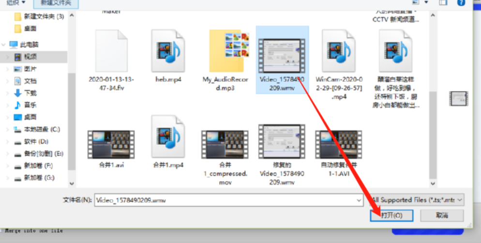Screen dimensions: 481x243
Task: Click the 音乐 music note icon
Action: click(x=18, y=105)
